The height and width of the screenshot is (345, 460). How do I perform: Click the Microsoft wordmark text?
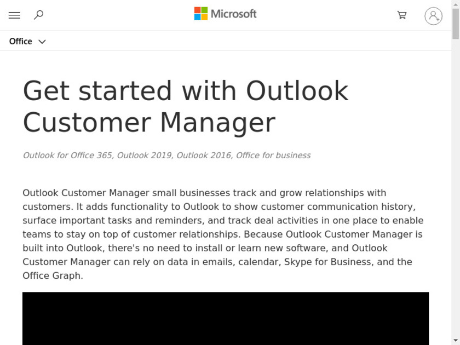pos(234,14)
